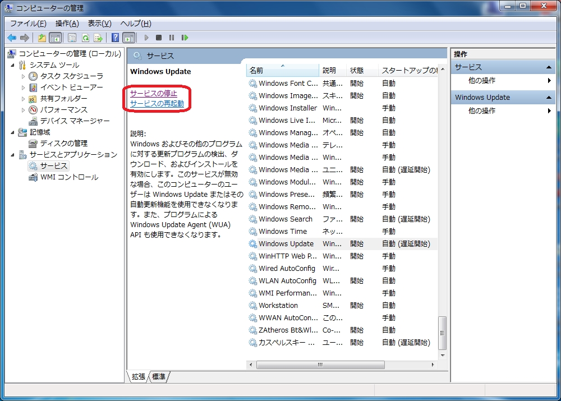Switch to the 拡張 tab
Screen dimensions: 561x401
pyautogui.click(x=138, y=377)
